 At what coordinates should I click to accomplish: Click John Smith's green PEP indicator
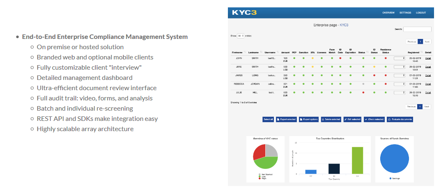(x=294, y=58)
